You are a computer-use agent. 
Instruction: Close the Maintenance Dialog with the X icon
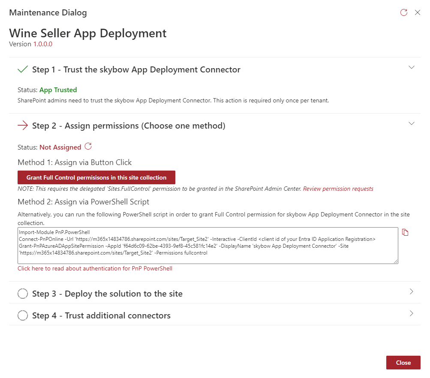point(418,12)
